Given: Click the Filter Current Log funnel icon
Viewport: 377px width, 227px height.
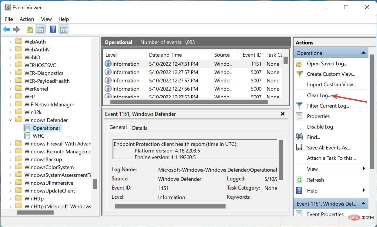Looking at the screenshot, I should pos(299,106).
